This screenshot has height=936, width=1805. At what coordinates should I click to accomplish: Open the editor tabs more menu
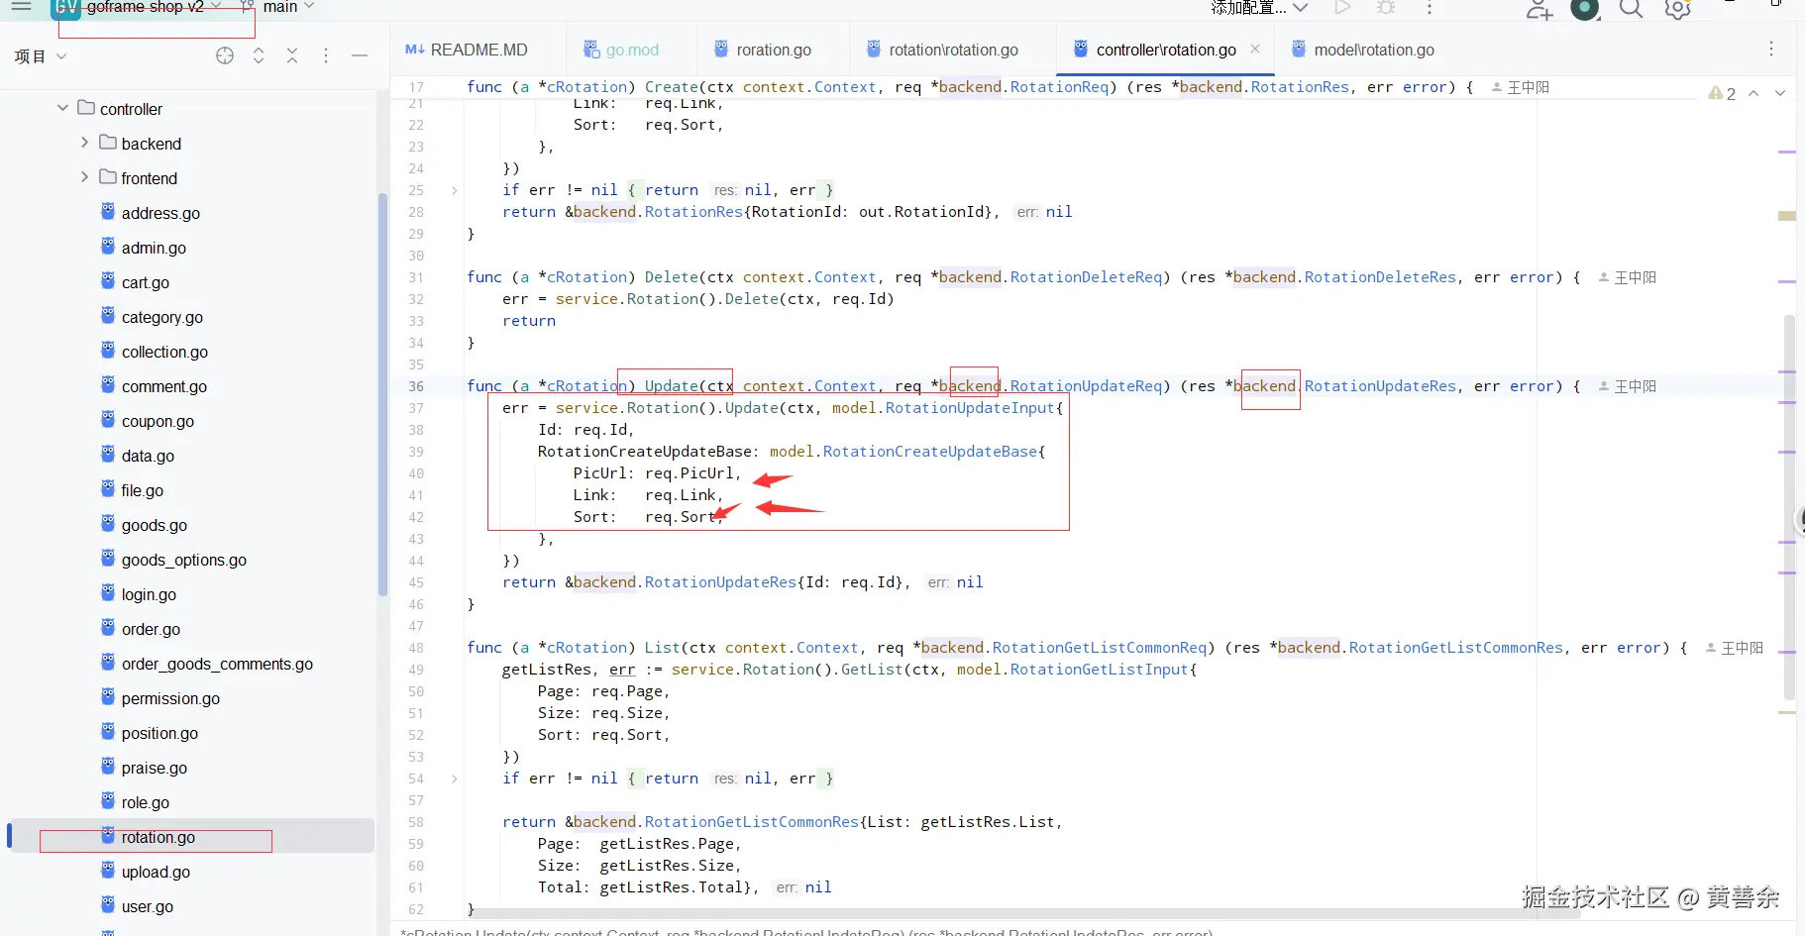pos(1771,49)
